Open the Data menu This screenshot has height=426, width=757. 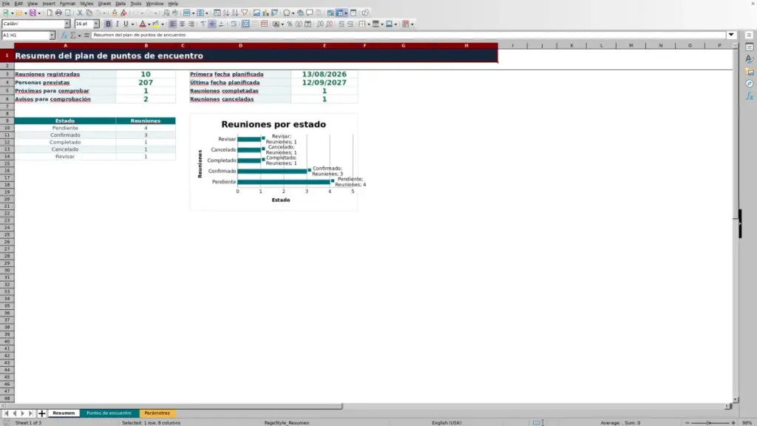(120, 4)
